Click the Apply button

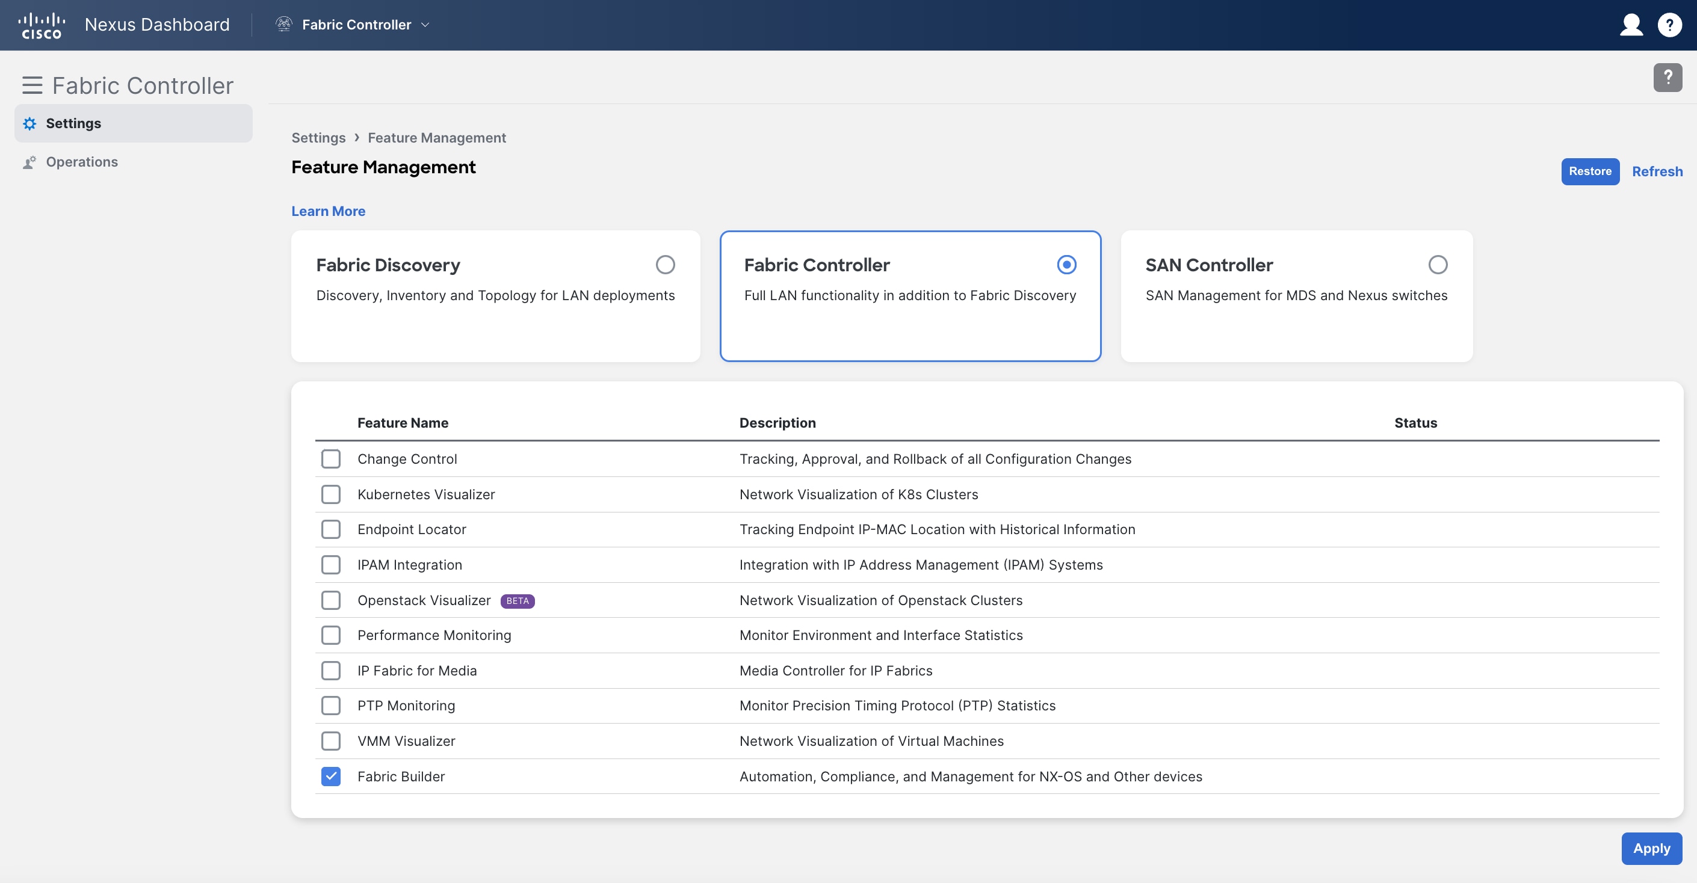coord(1651,848)
